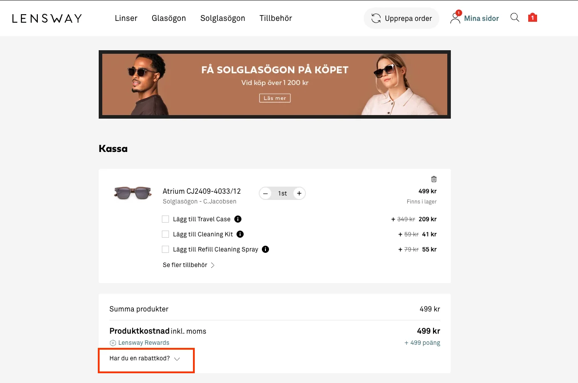The height and width of the screenshot is (383, 578).
Task: Open the red shopping cart icon
Action: click(533, 18)
